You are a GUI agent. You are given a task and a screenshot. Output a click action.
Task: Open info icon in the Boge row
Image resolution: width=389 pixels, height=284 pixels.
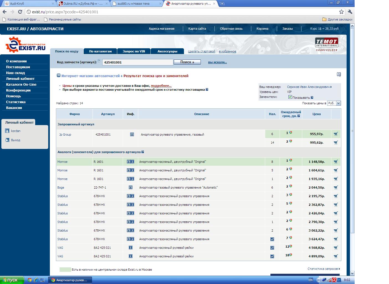tap(130, 187)
